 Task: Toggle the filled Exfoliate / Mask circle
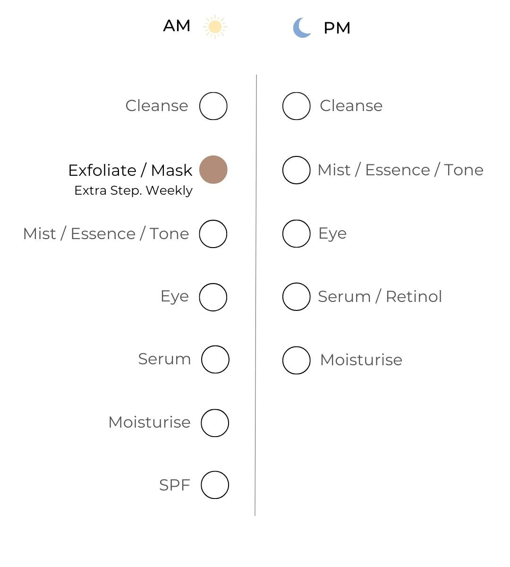[213, 170]
